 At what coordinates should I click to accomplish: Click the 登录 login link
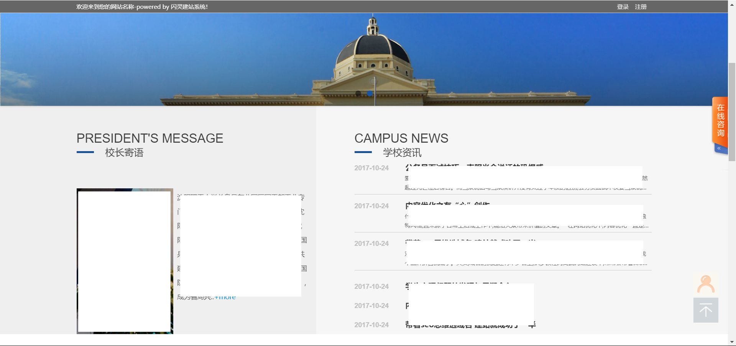[x=623, y=7]
